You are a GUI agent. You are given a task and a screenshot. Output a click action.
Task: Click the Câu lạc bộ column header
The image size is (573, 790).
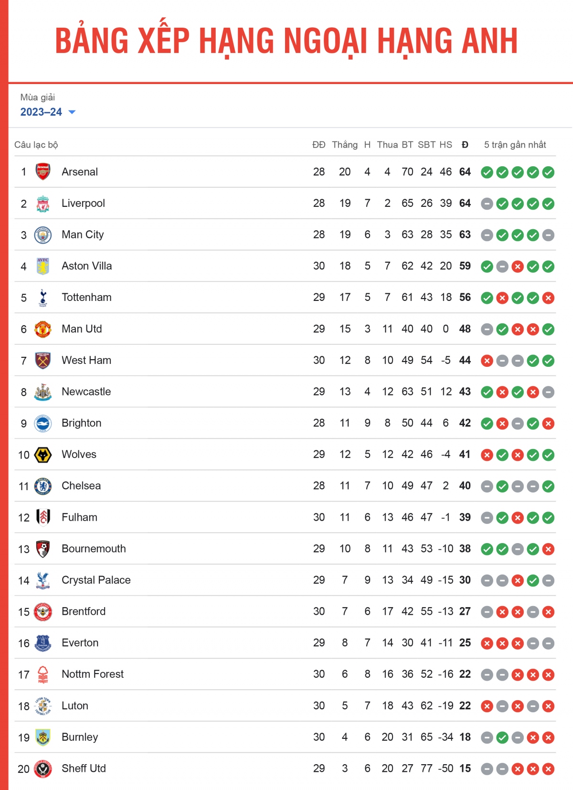tap(36, 145)
